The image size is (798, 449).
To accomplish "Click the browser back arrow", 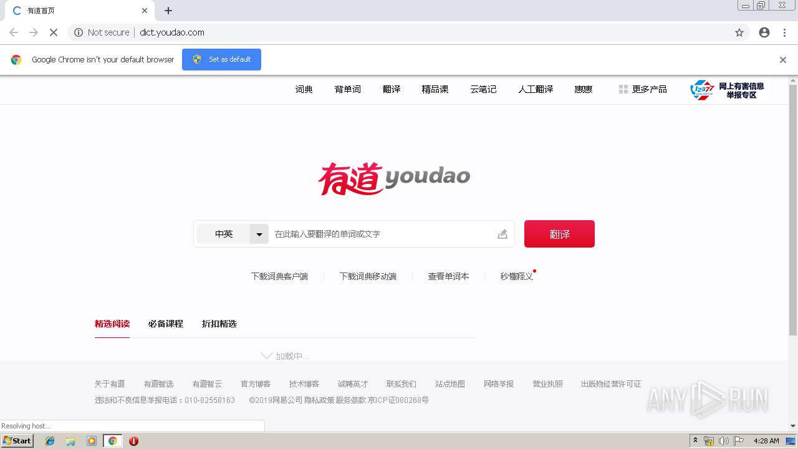I will coord(14,32).
